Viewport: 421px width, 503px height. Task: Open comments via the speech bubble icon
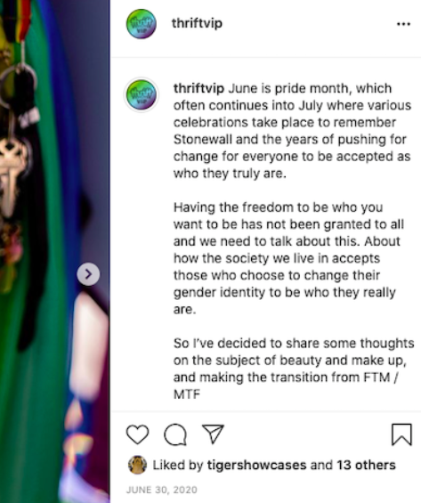[175, 434]
